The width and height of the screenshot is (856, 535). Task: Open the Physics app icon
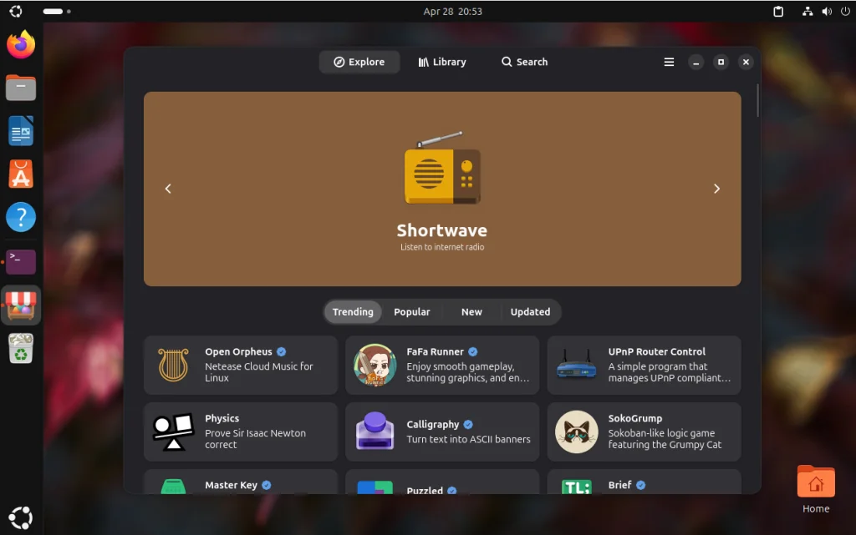[173, 432]
